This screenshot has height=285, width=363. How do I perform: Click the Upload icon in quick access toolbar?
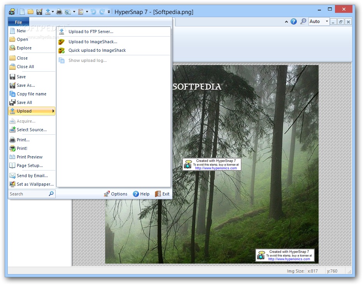point(48,11)
